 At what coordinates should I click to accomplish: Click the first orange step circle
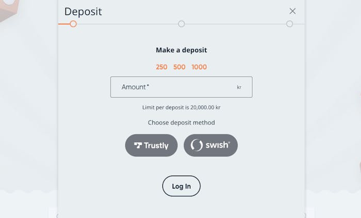(73, 24)
